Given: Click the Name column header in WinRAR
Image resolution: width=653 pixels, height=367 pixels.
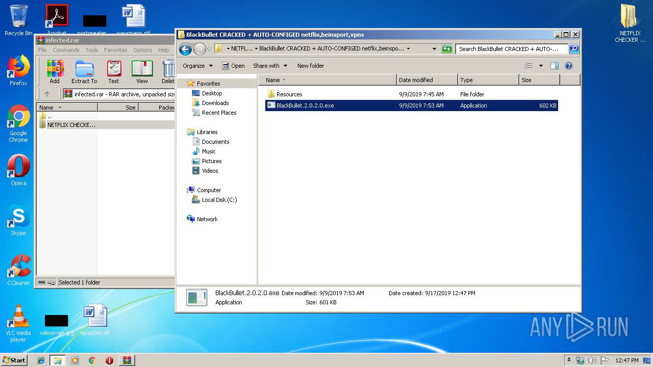Looking at the screenshot, I should (67, 108).
